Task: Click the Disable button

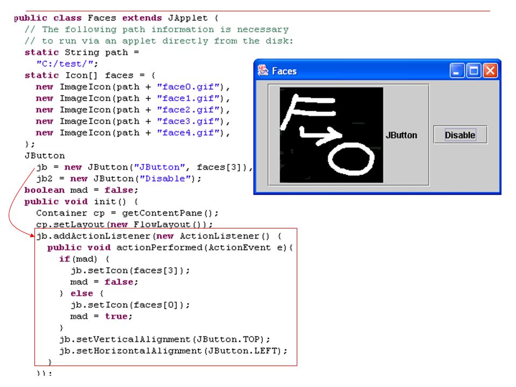Action: pos(460,135)
